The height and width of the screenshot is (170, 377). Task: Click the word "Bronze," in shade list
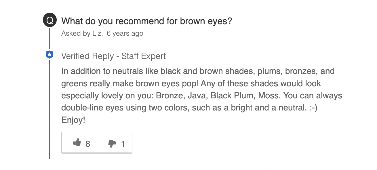(170, 95)
